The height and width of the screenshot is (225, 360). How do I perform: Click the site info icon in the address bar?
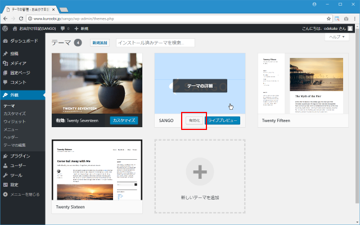tap(30, 19)
